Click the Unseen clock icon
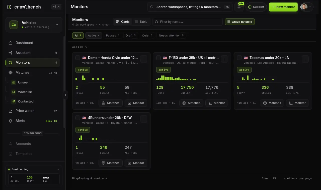Viewport: 321px width, 190px height. pos(14,82)
